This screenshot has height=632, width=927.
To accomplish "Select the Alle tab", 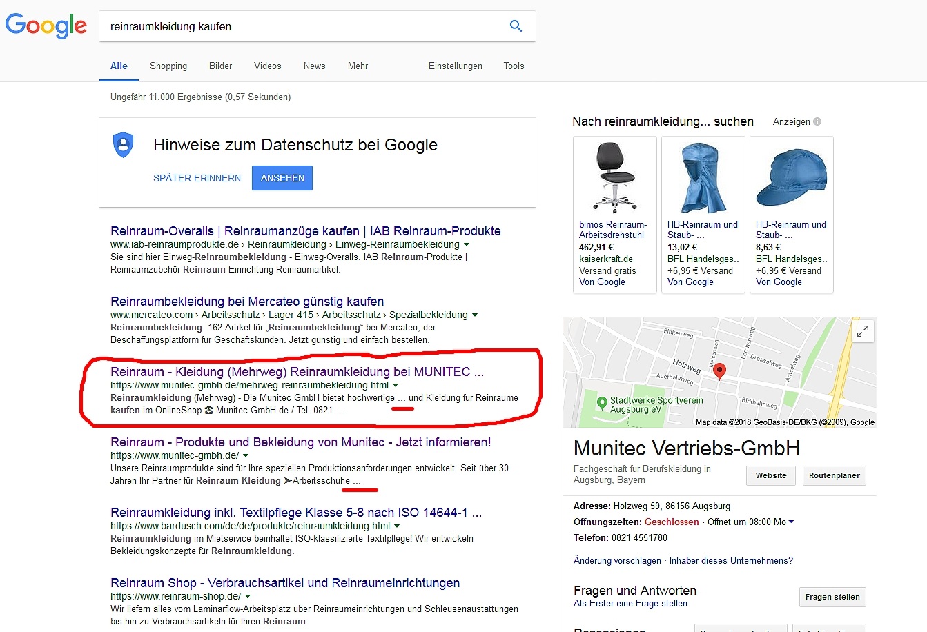I will [119, 66].
